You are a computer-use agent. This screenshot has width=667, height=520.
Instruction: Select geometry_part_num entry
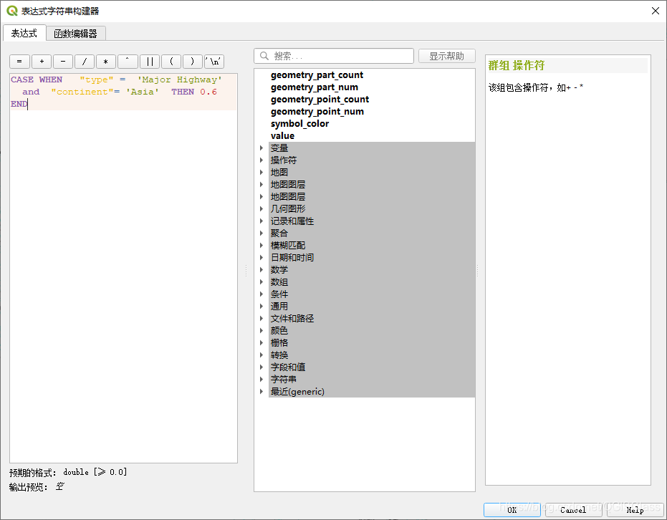(x=315, y=87)
